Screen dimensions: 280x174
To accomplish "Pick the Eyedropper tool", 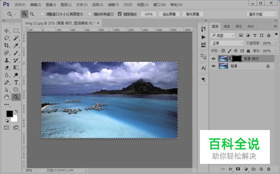I will tap(16, 45).
